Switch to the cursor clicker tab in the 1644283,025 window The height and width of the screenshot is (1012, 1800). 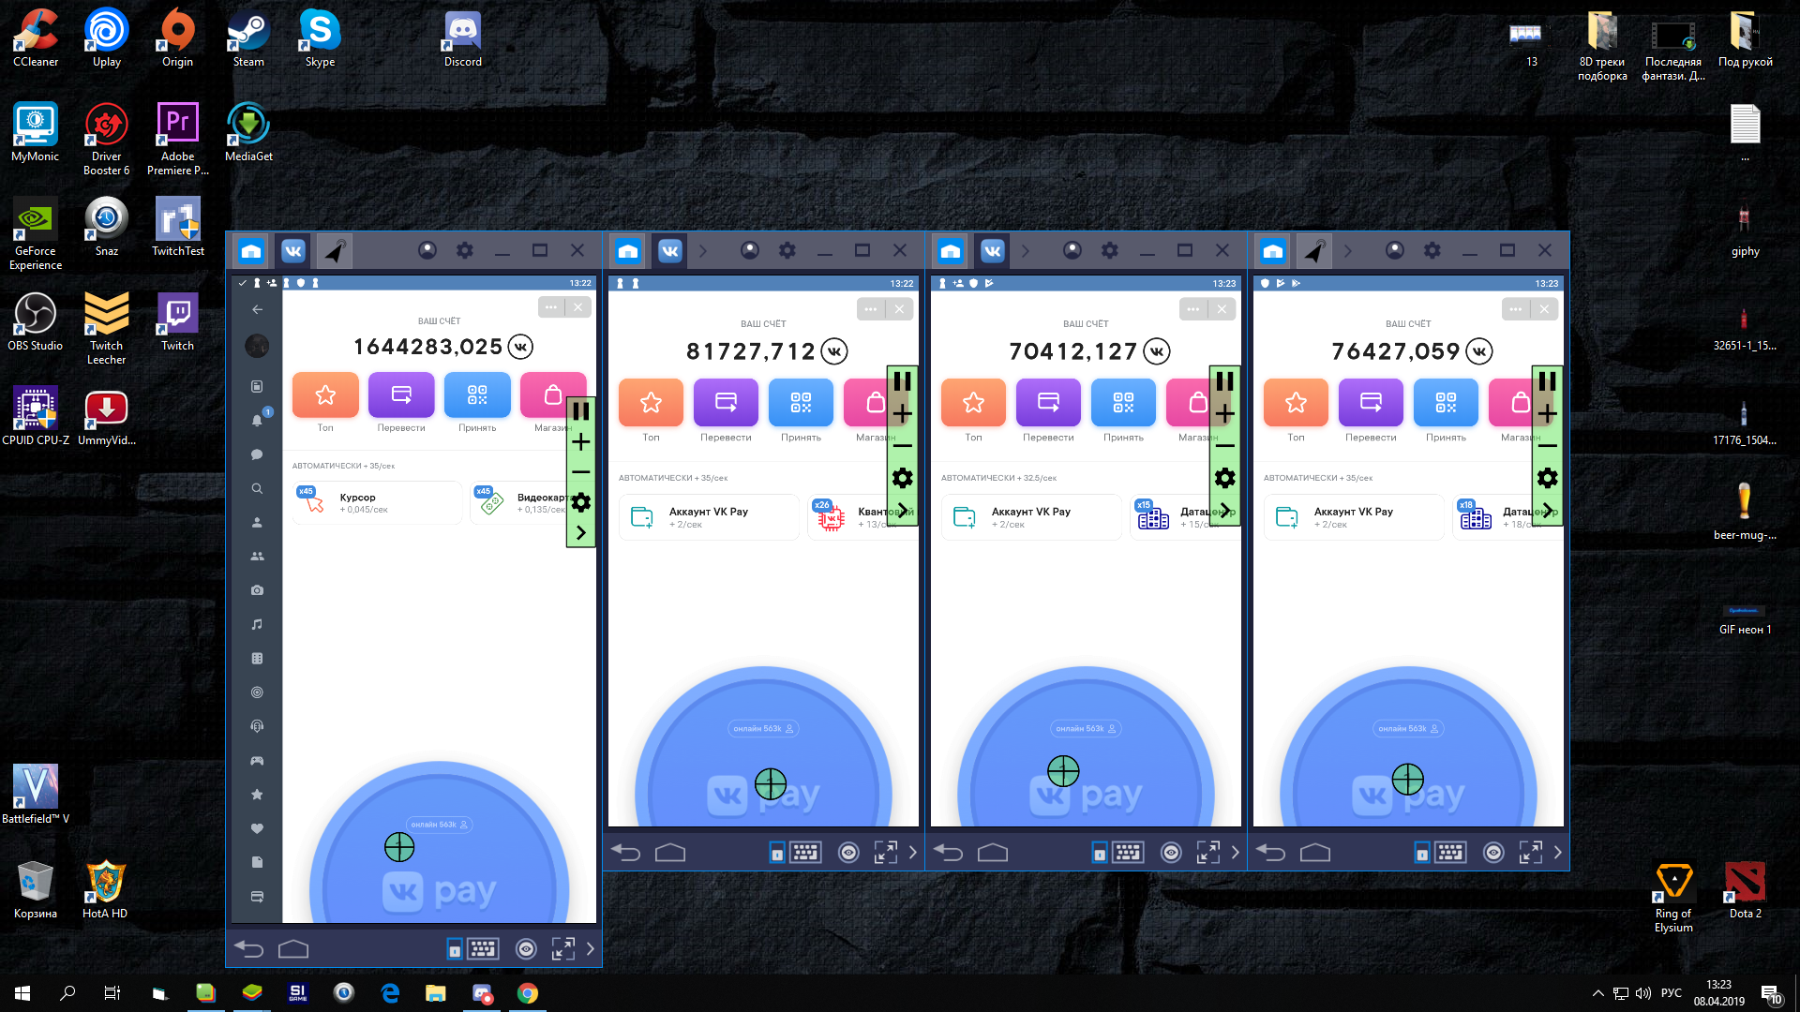pyautogui.click(x=336, y=251)
